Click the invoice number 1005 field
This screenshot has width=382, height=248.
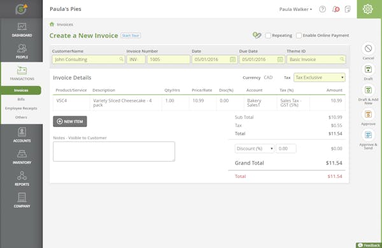[168, 59]
